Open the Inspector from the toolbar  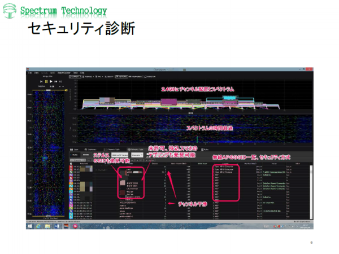[x=150, y=77]
